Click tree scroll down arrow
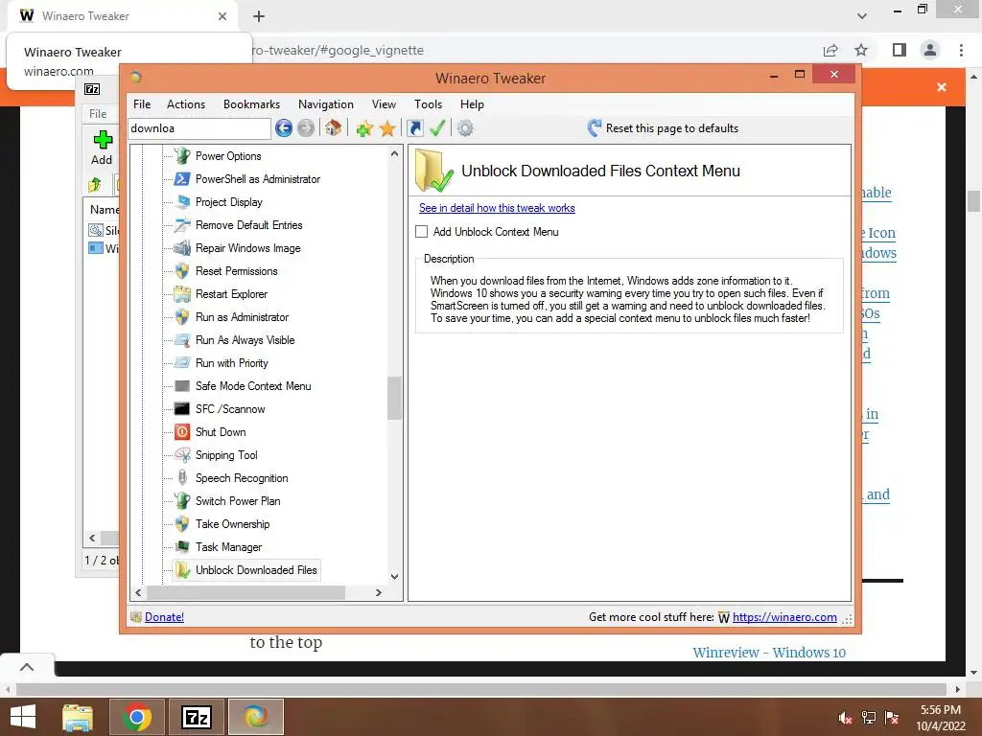Image resolution: width=982 pixels, height=736 pixels. pyautogui.click(x=394, y=576)
